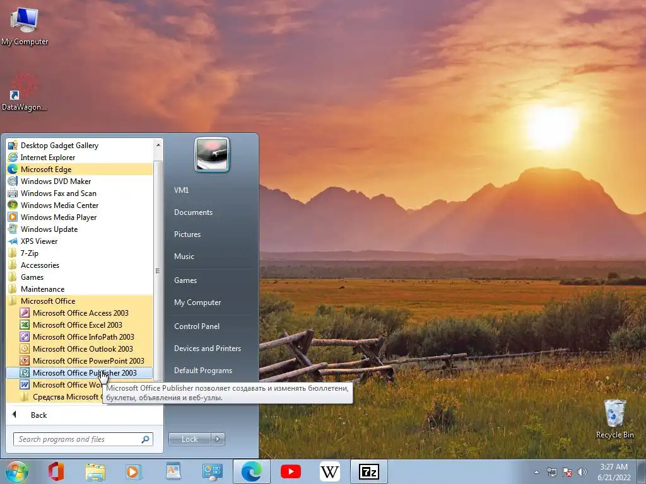This screenshot has height=484, width=646.
Task: Show hidden system tray icons
Action: 536,472
